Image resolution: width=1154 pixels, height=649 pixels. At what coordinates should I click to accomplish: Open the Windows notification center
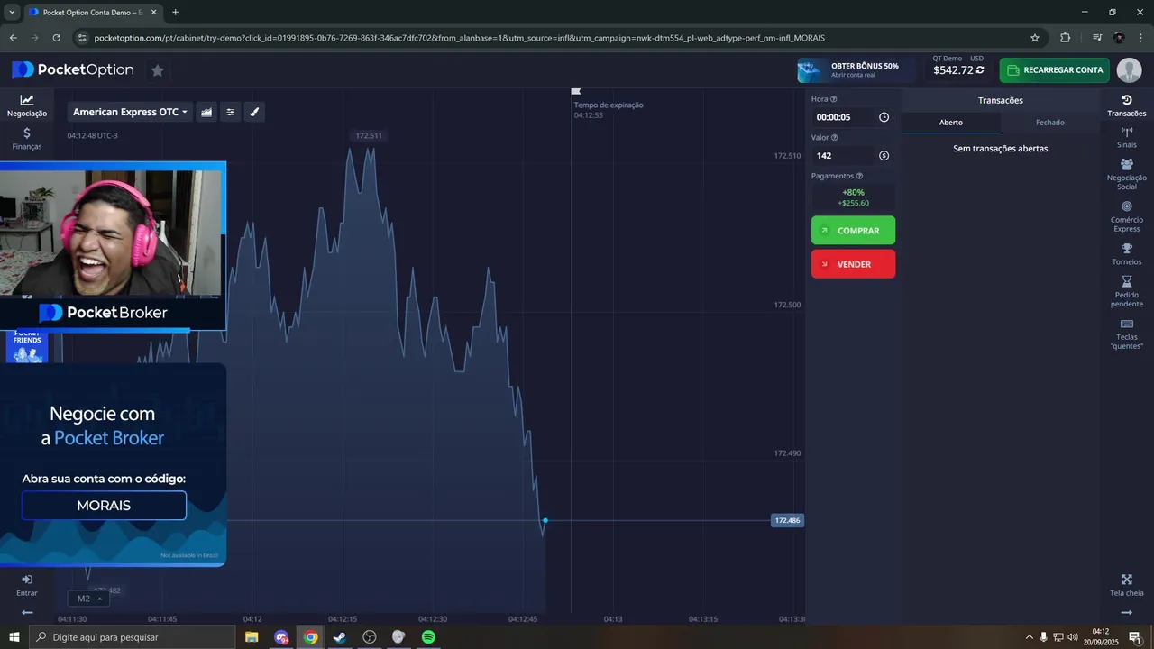pos(1135,637)
